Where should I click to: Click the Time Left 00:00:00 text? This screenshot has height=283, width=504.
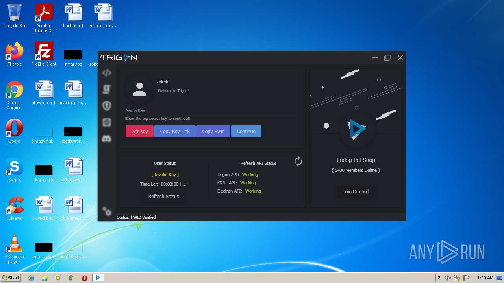click(x=165, y=184)
